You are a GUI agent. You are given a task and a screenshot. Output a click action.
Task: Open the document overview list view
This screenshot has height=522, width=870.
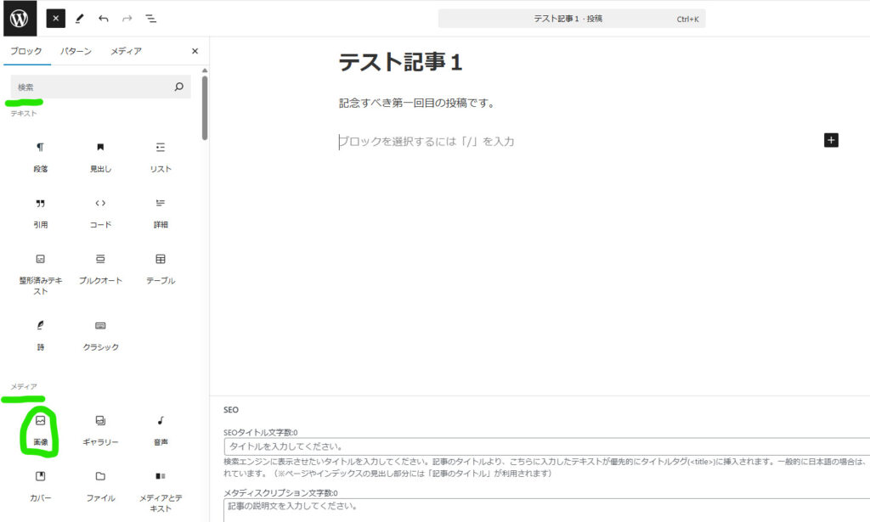150,18
